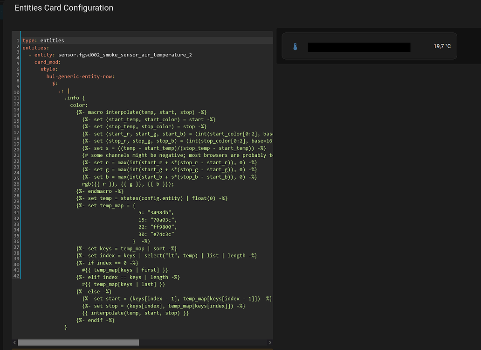Image resolution: width=481 pixels, height=350 pixels.
Task: Click the sensor.fgsd002_smoke_sensor_air_temperature_2 entity ID
Action: coord(125,55)
